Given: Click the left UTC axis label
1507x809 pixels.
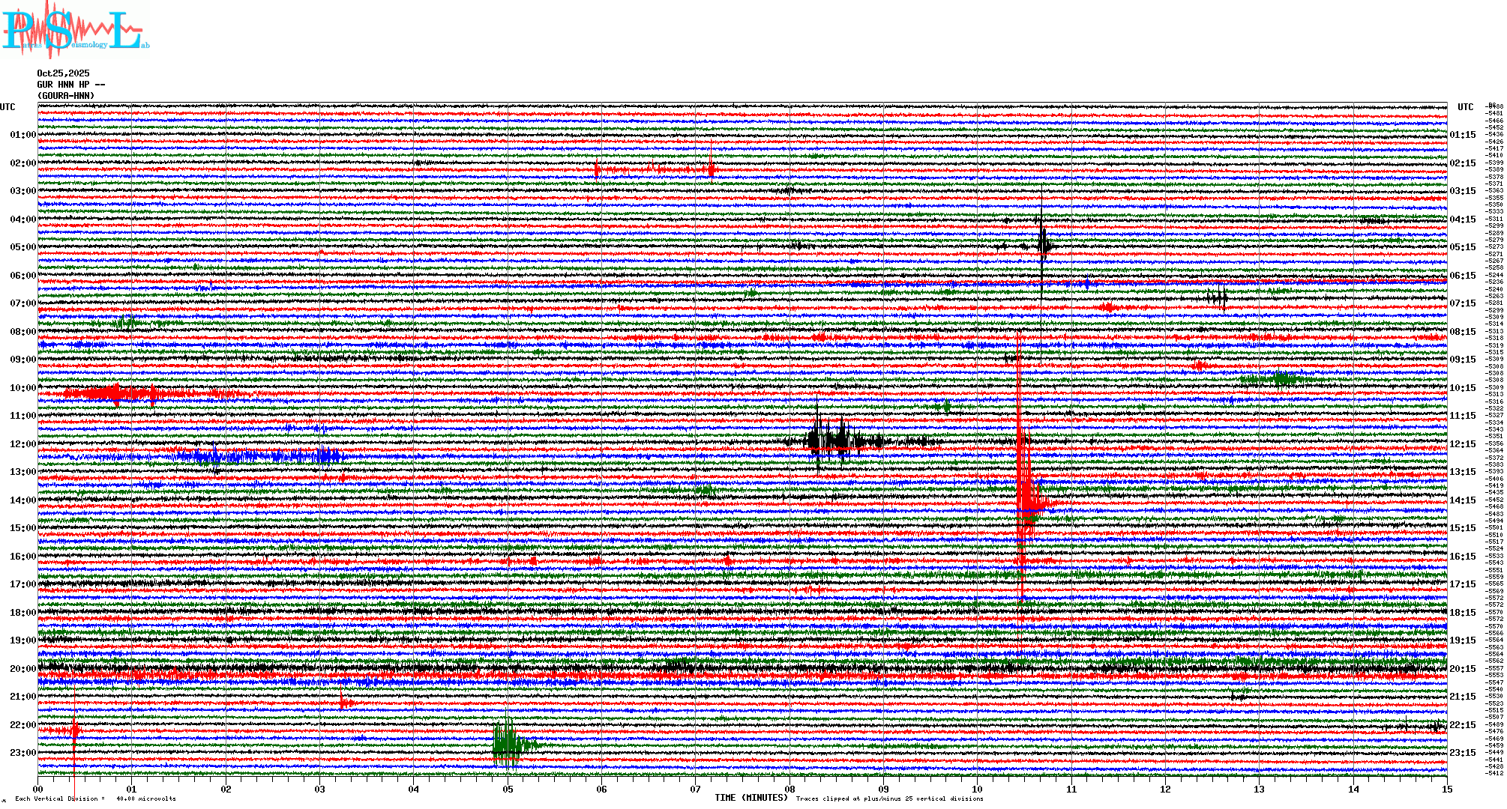Looking at the screenshot, I should click(x=7, y=107).
